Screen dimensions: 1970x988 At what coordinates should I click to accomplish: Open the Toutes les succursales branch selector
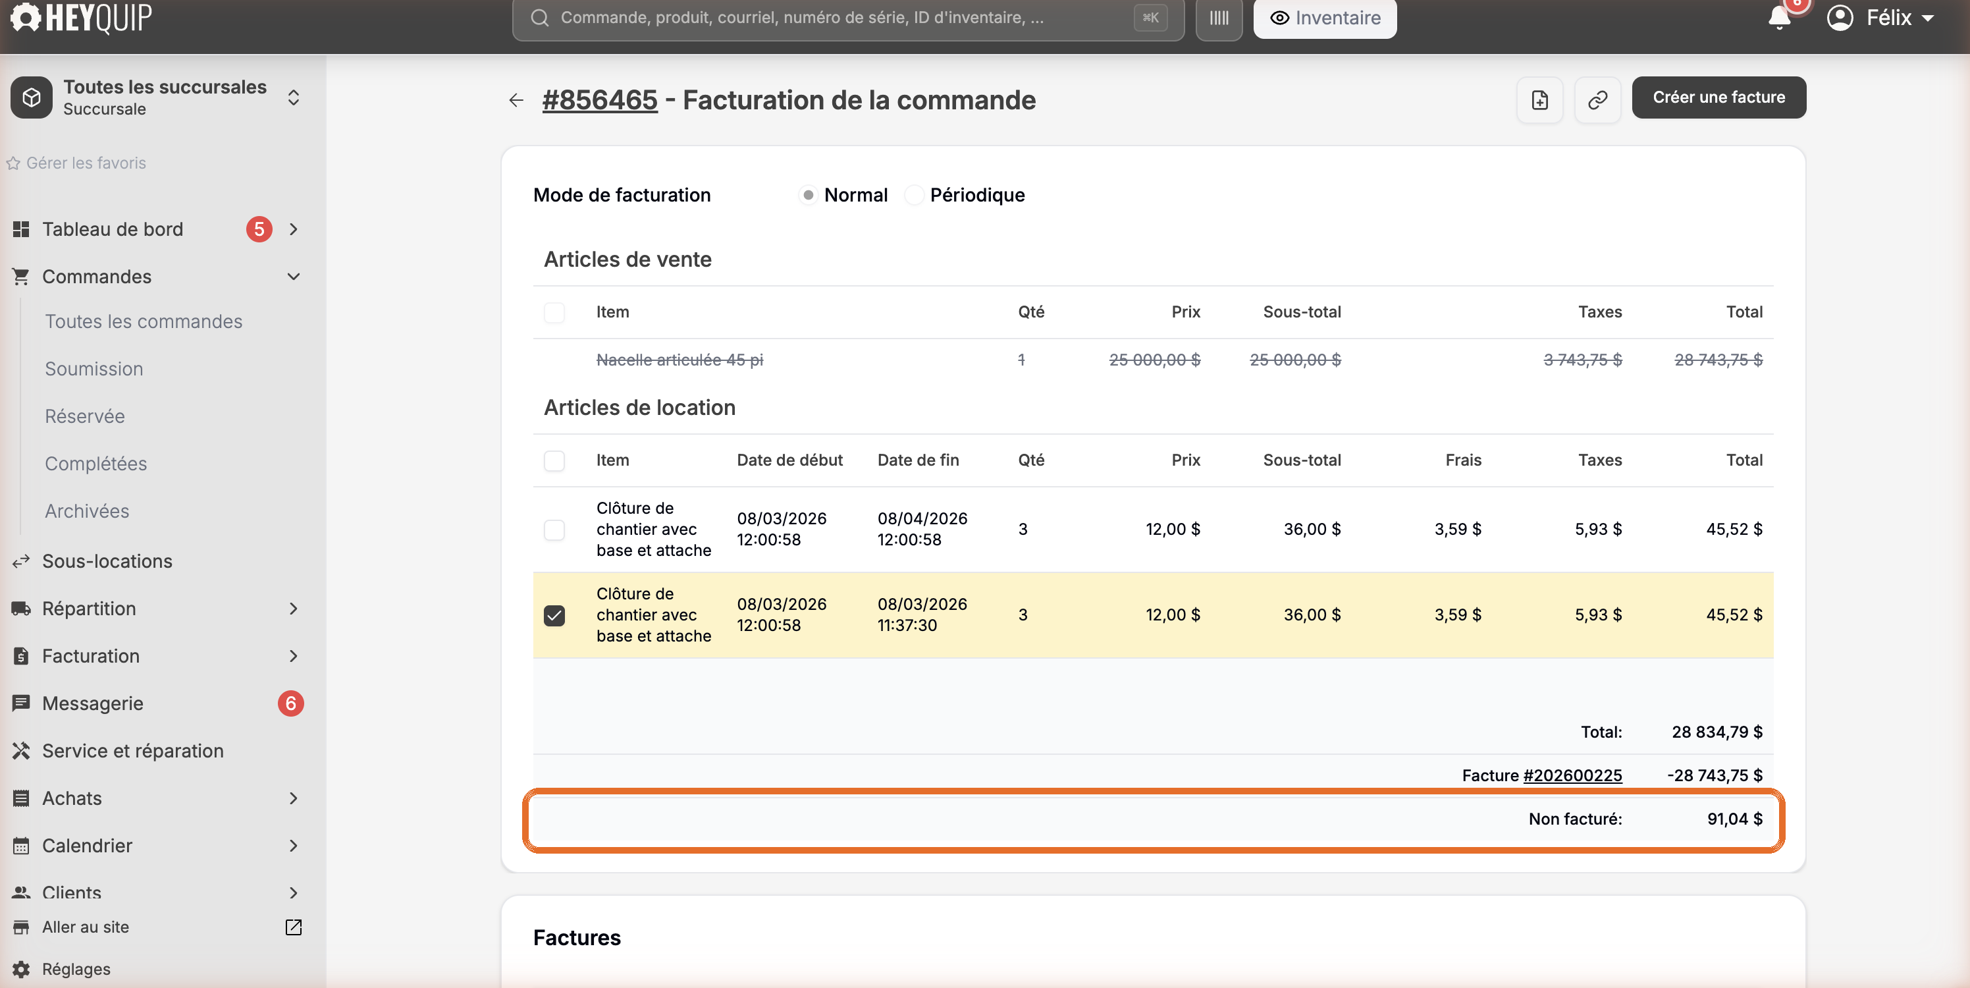click(157, 97)
